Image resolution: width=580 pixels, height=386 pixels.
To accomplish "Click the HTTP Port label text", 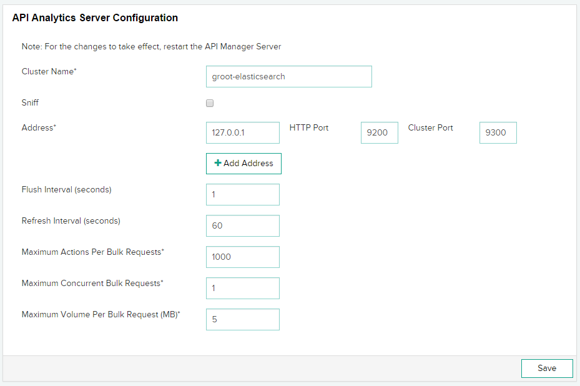I will 309,127.
